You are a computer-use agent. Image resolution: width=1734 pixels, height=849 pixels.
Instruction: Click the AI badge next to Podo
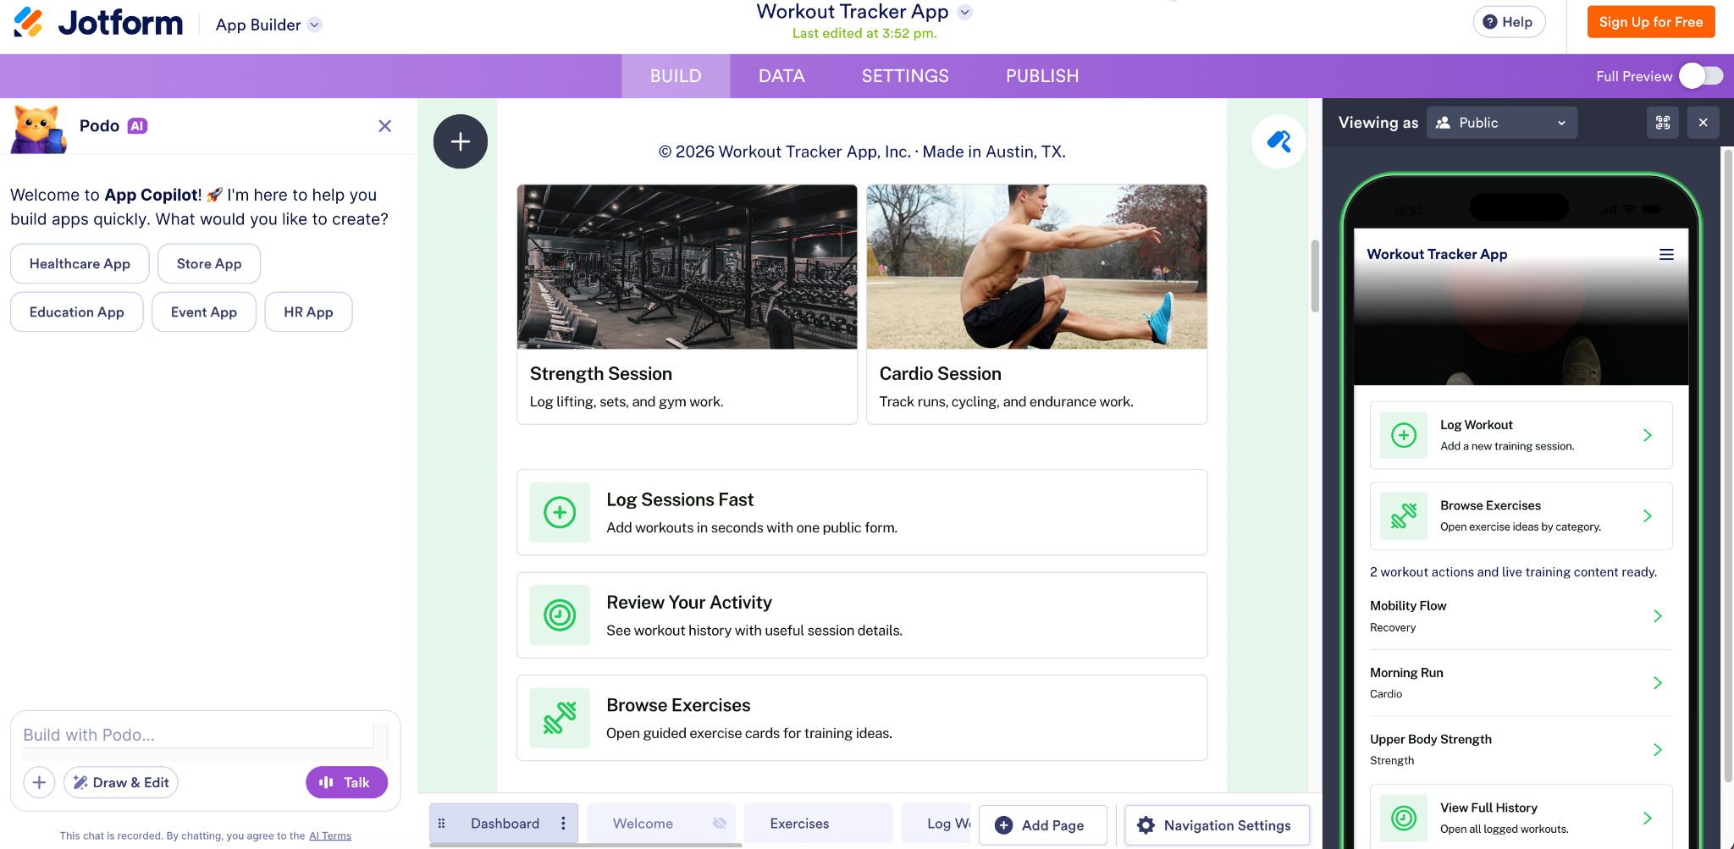[x=137, y=126]
